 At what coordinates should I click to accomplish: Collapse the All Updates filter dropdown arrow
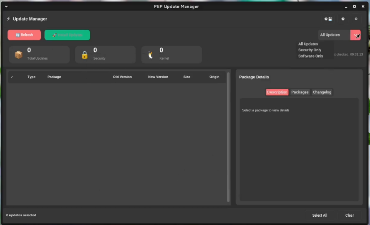click(356, 35)
